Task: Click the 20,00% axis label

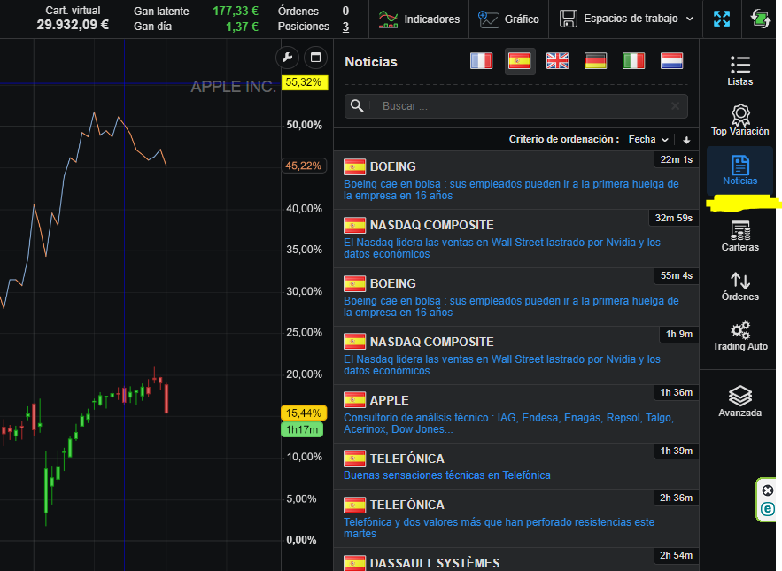Action: tap(305, 374)
